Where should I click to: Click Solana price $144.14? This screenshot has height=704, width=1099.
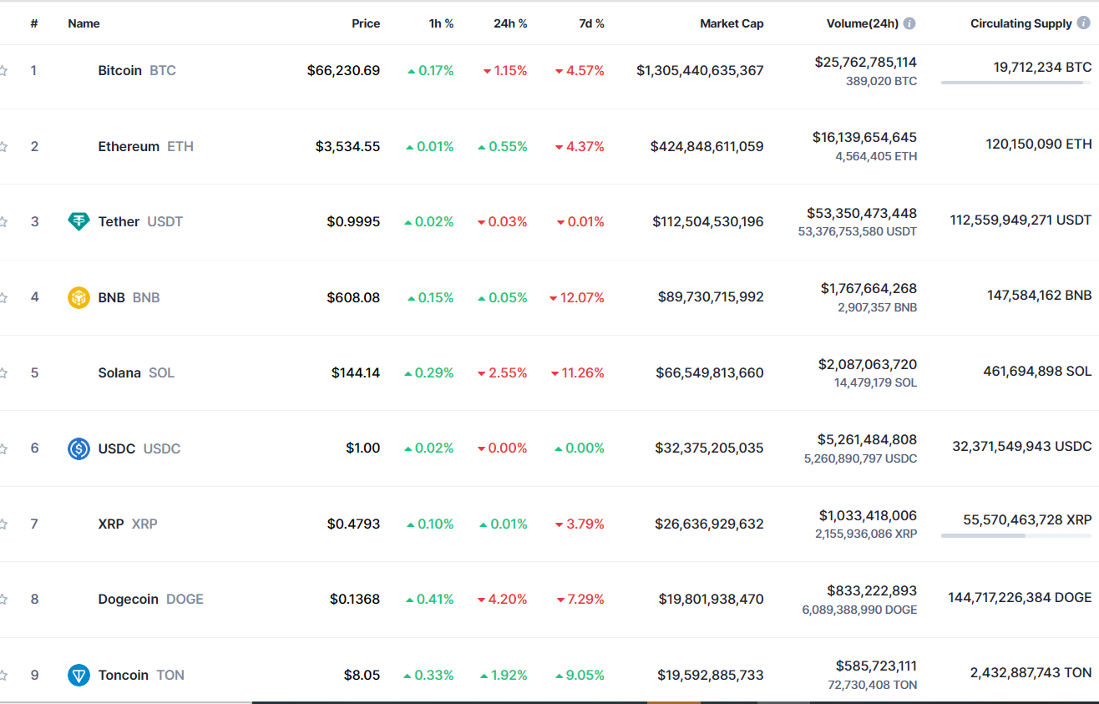[356, 372]
